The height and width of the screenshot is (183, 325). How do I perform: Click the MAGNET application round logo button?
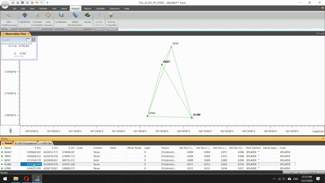click(x=5, y=5)
